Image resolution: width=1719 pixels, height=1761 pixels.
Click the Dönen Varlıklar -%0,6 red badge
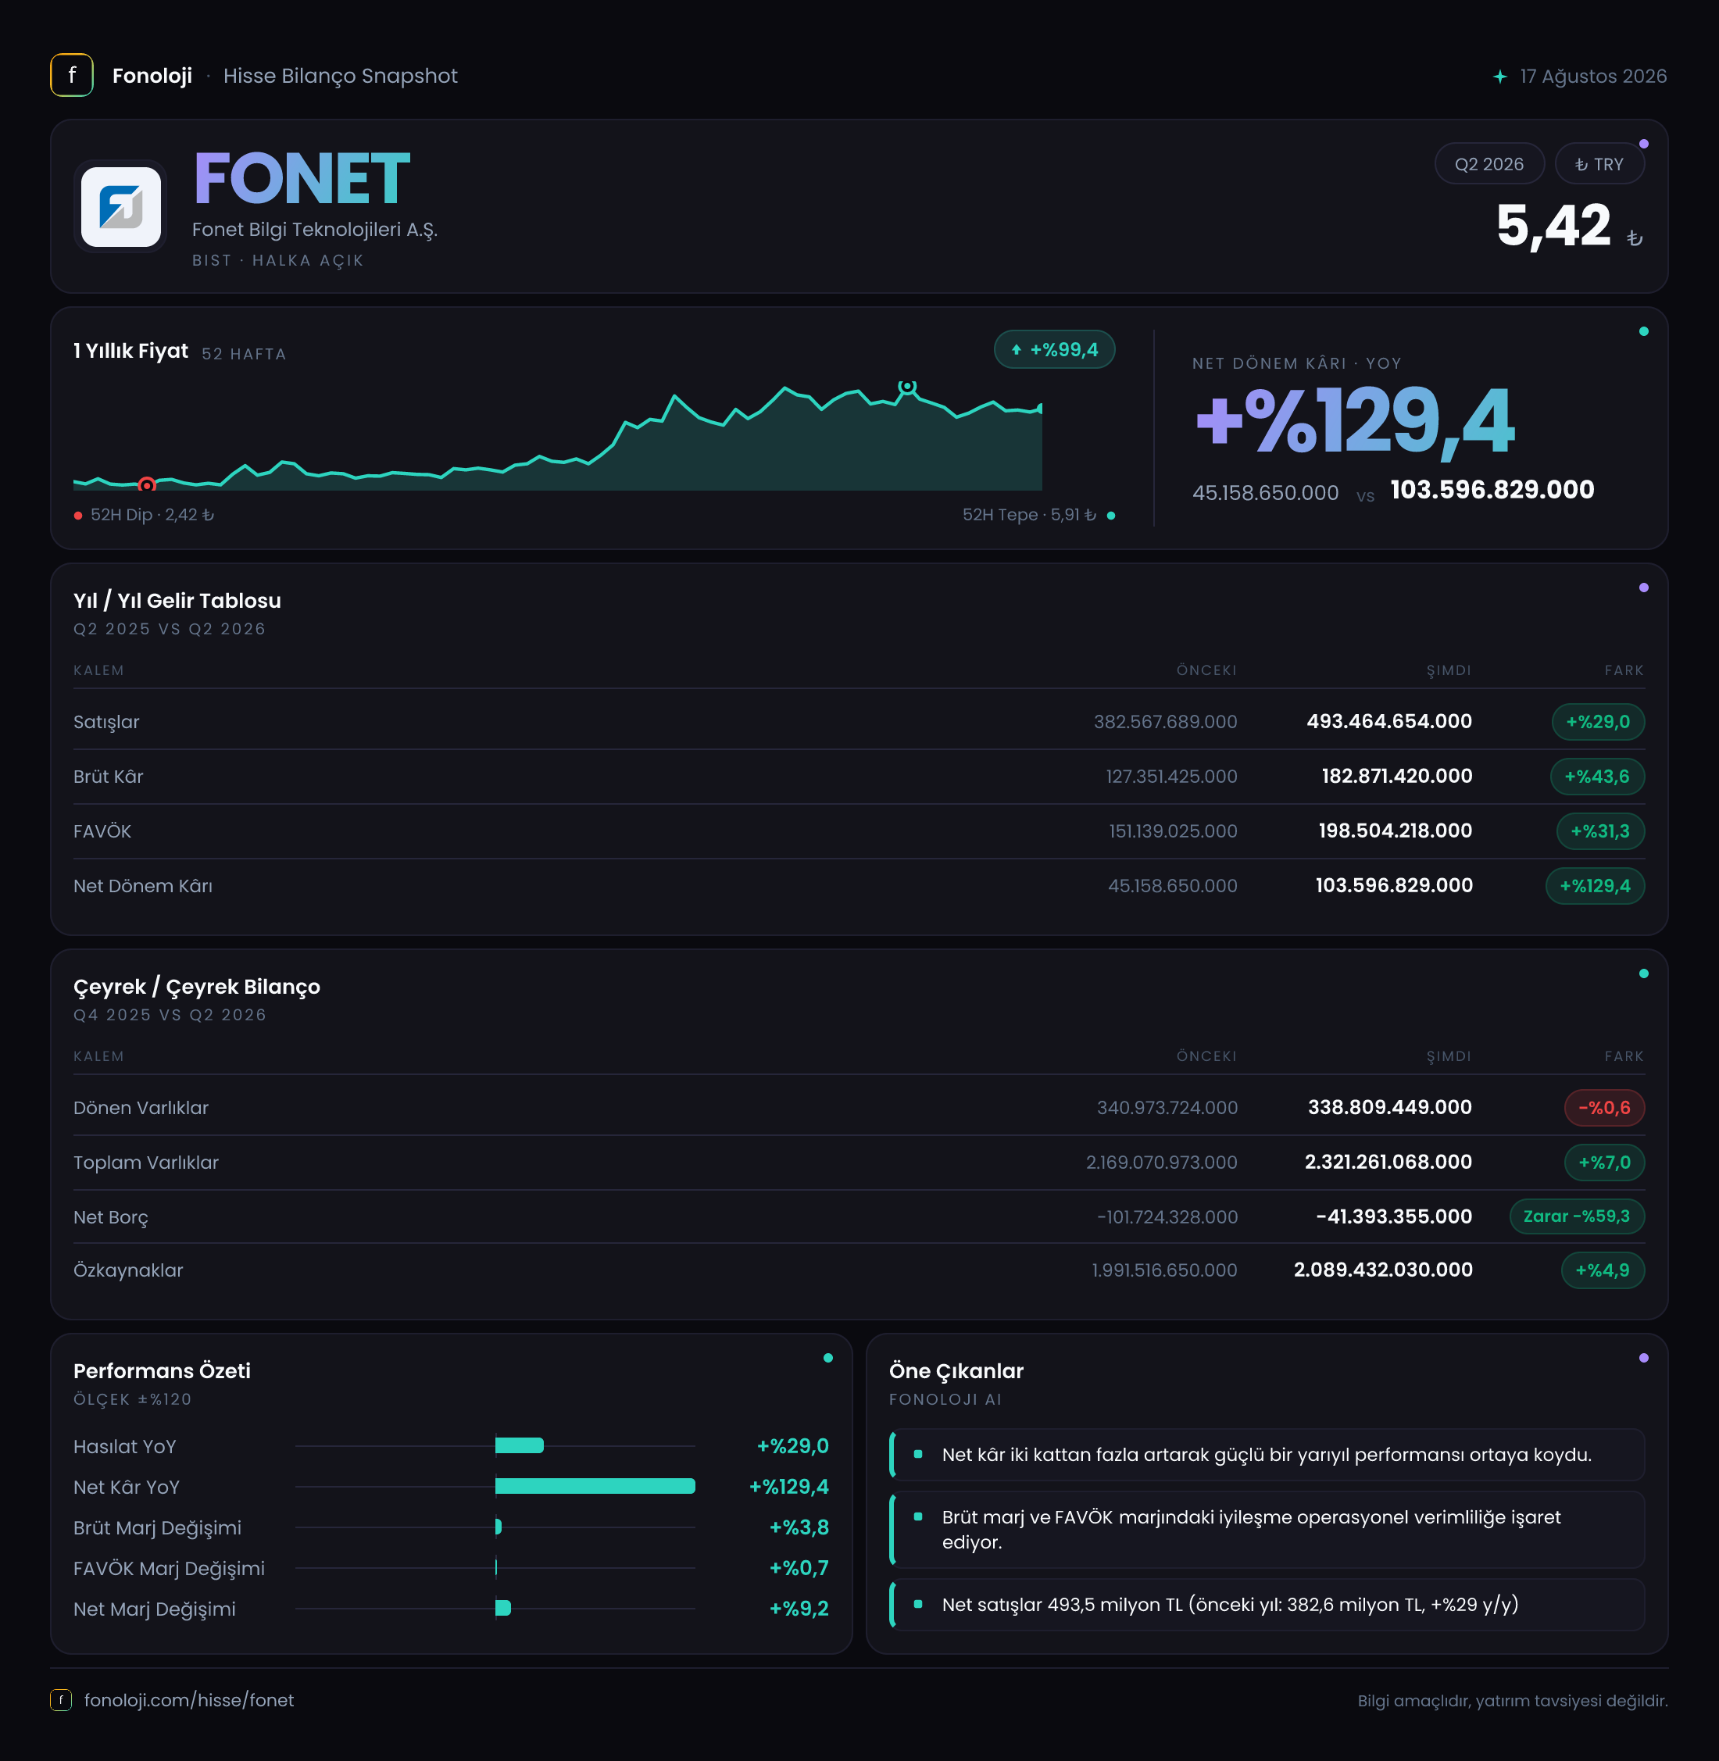tap(1603, 1108)
